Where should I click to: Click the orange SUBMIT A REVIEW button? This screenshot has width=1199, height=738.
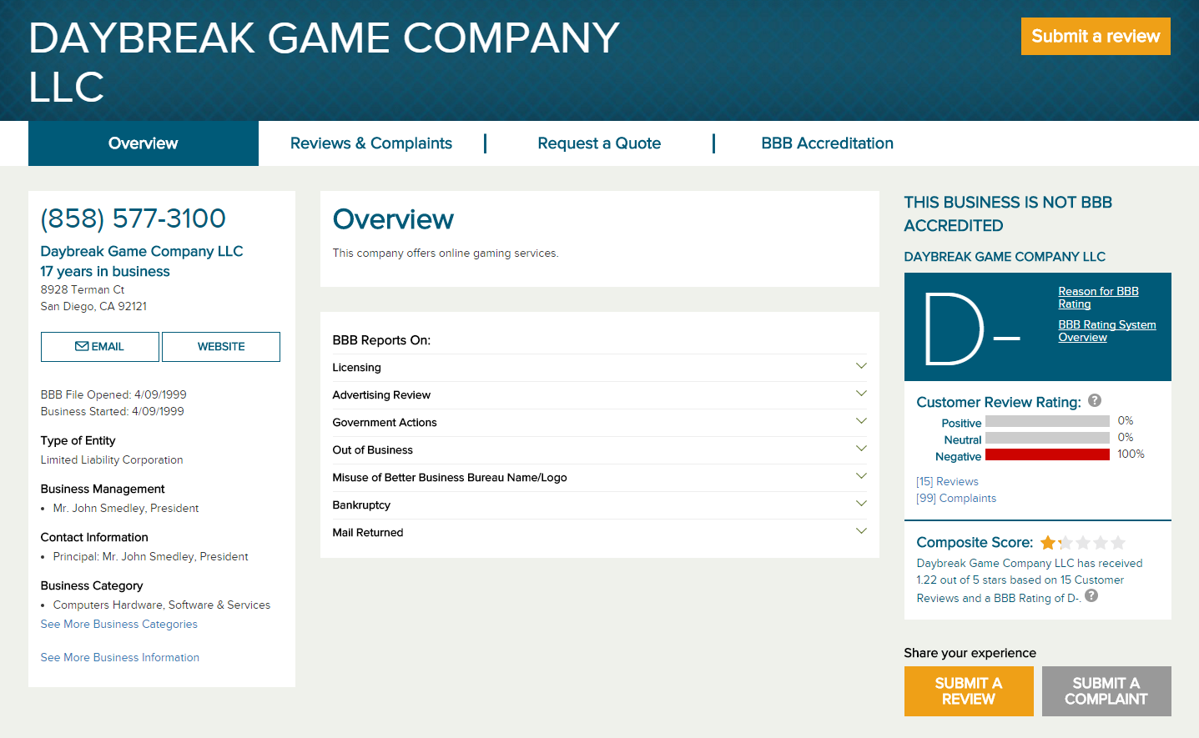click(969, 691)
